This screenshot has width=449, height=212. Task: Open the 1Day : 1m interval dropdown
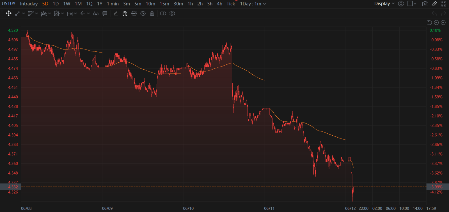[x=253, y=4]
